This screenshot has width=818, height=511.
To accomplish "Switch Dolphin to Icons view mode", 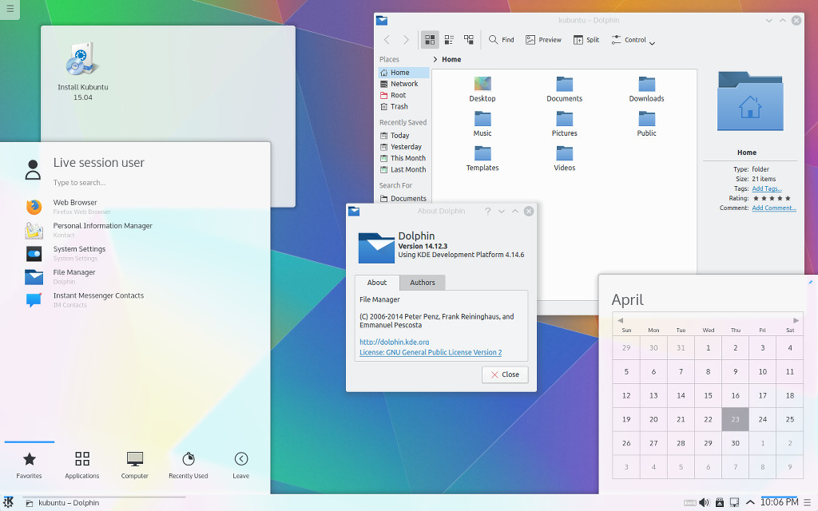I will pos(430,40).
